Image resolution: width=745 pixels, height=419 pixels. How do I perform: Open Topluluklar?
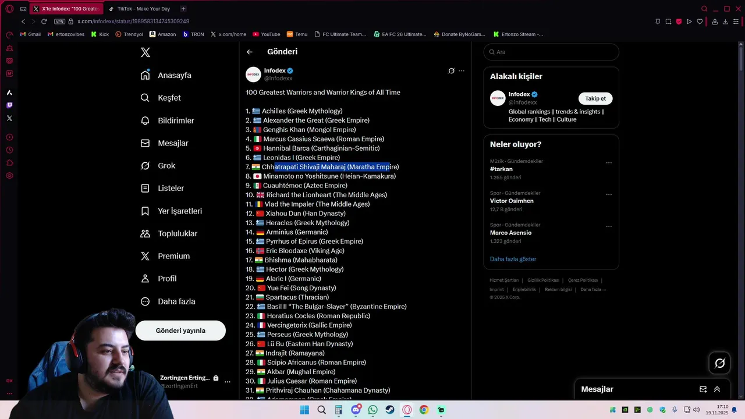pyautogui.click(x=169, y=233)
